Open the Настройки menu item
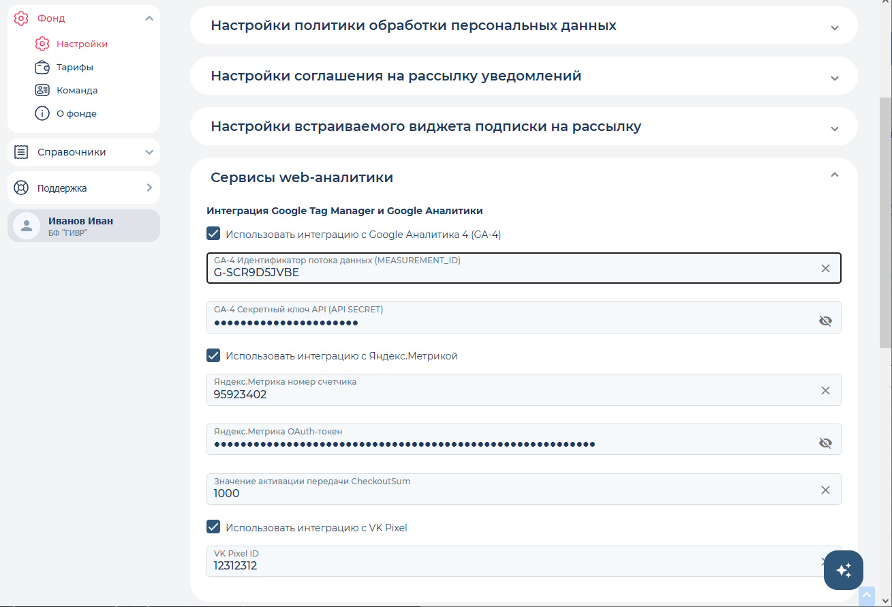The width and height of the screenshot is (892, 607). [x=82, y=44]
